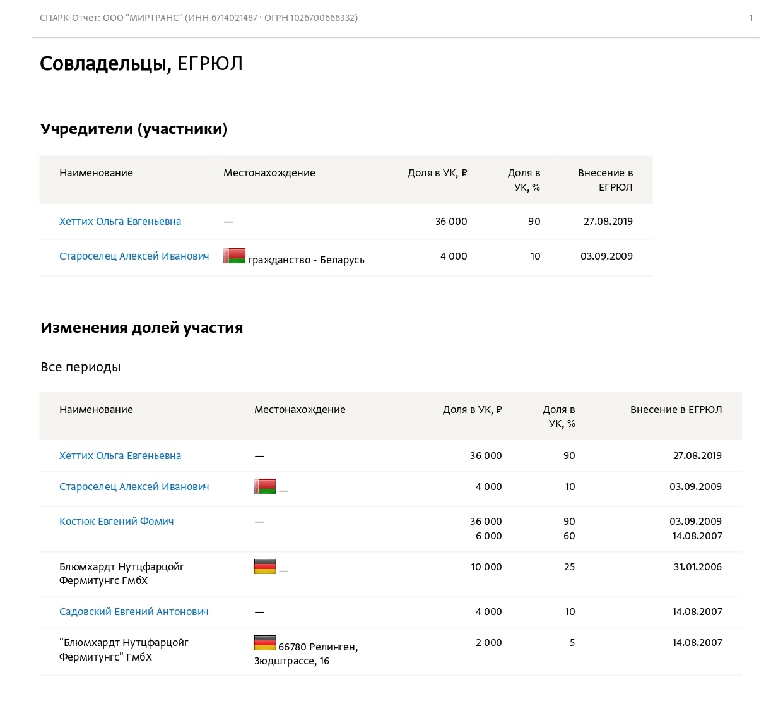Click the Belarus flag in the share changes table
The height and width of the screenshot is (718, 783).
pyautogui.click(x=264, y=486)
